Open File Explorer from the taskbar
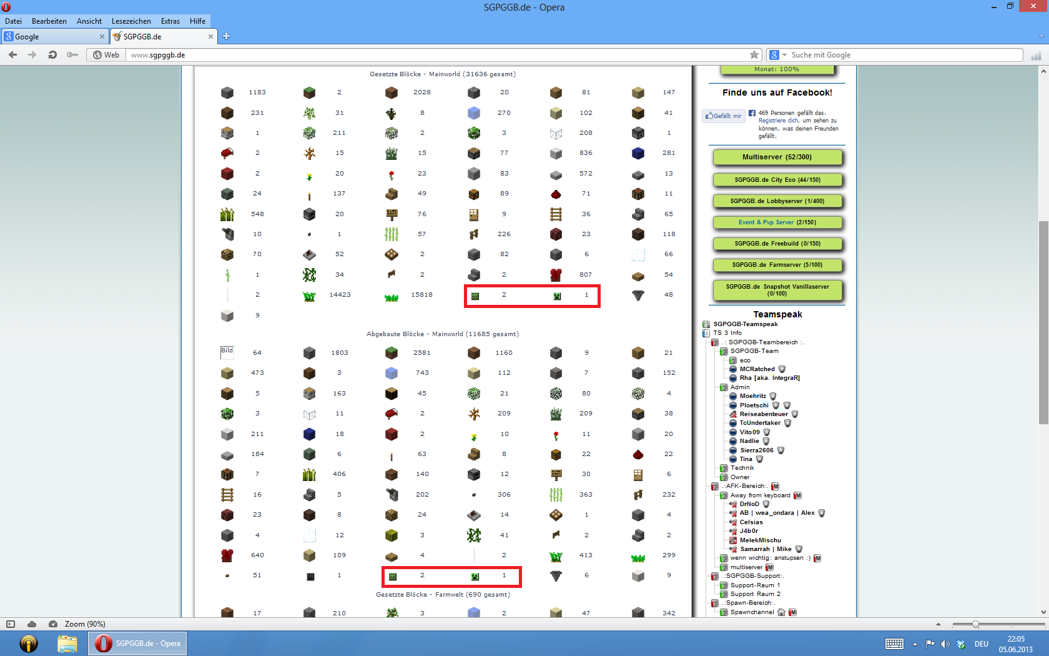The width and height of the screenshot is (1049, 656). coord(67,644)
